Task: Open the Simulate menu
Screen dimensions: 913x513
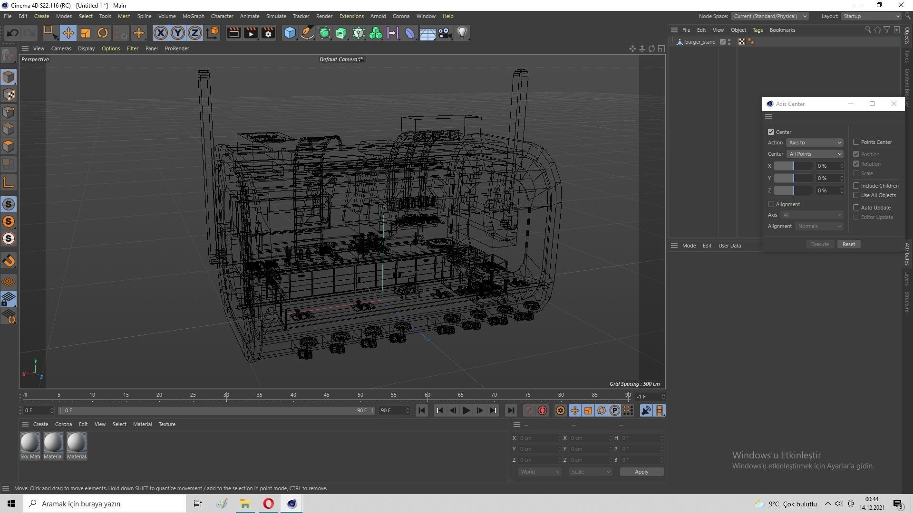Action: pos(276,16)
